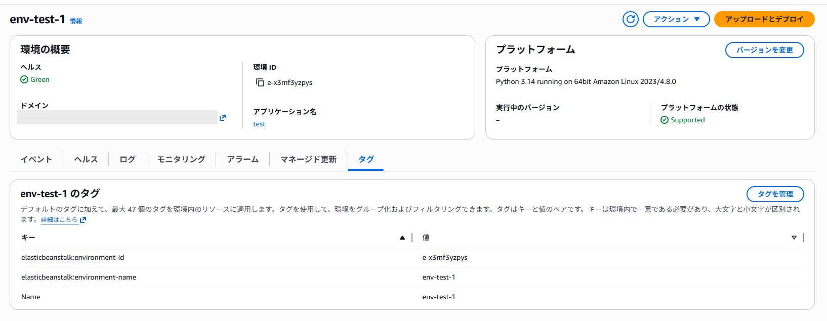Click the Supported platform status text
The image size is (827, 321).
[x=688, y=120]
